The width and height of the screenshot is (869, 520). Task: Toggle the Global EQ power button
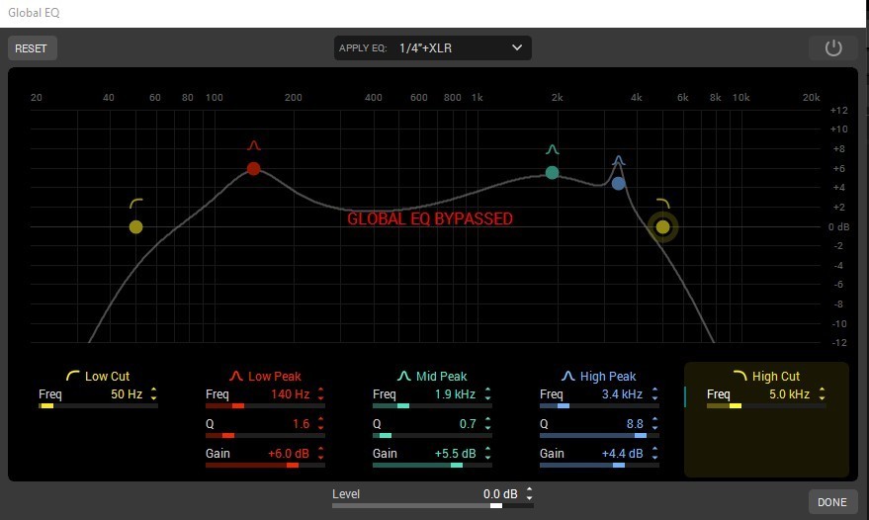pyautogui.click(x=833, y=48)
